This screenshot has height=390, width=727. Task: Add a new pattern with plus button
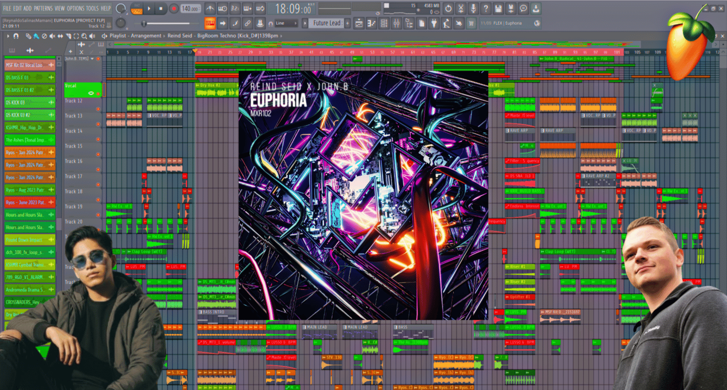pyautogui.click(x=348, y=23)
